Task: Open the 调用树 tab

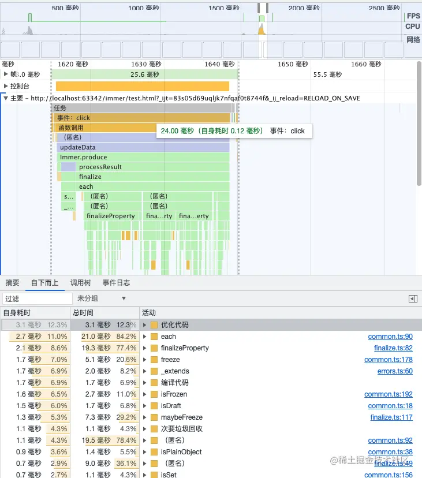Action: click(80, 283)
